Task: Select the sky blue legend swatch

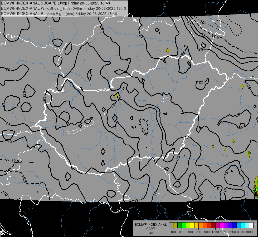Action: [x=238, y=225]
